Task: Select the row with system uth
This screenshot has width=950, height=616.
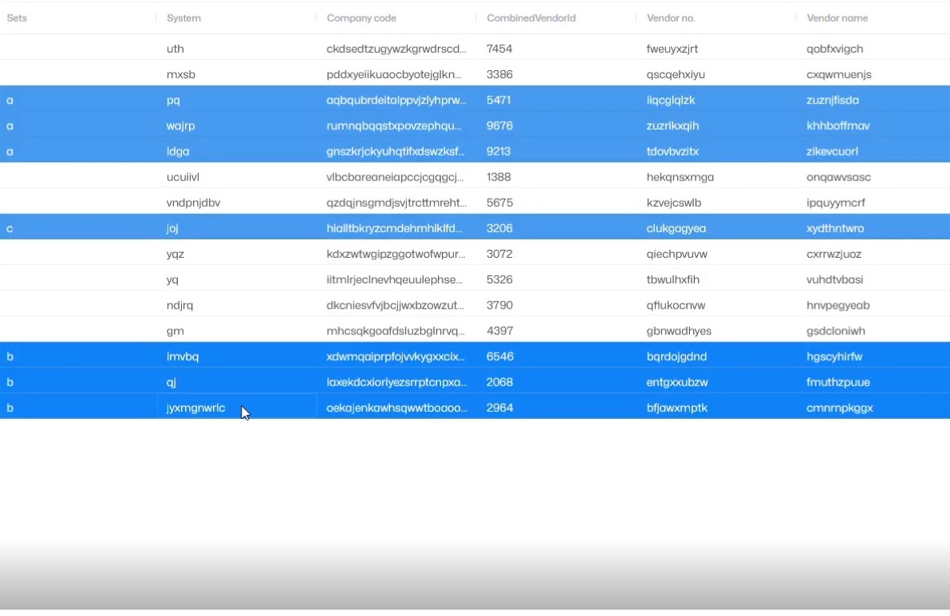Action: click(175, 49)
